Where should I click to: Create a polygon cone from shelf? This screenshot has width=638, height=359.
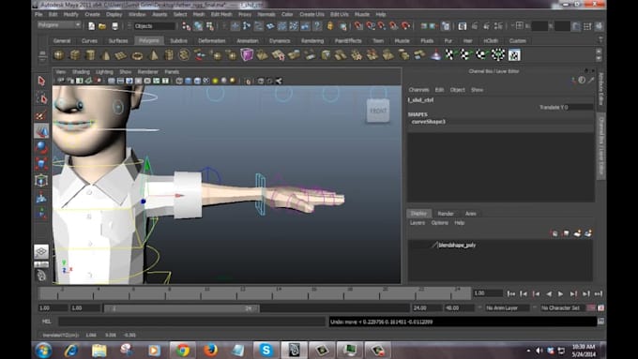(x=106, y=55)
